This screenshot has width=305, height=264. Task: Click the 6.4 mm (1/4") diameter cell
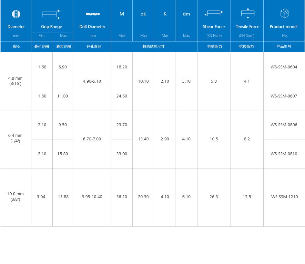[15, 138]
